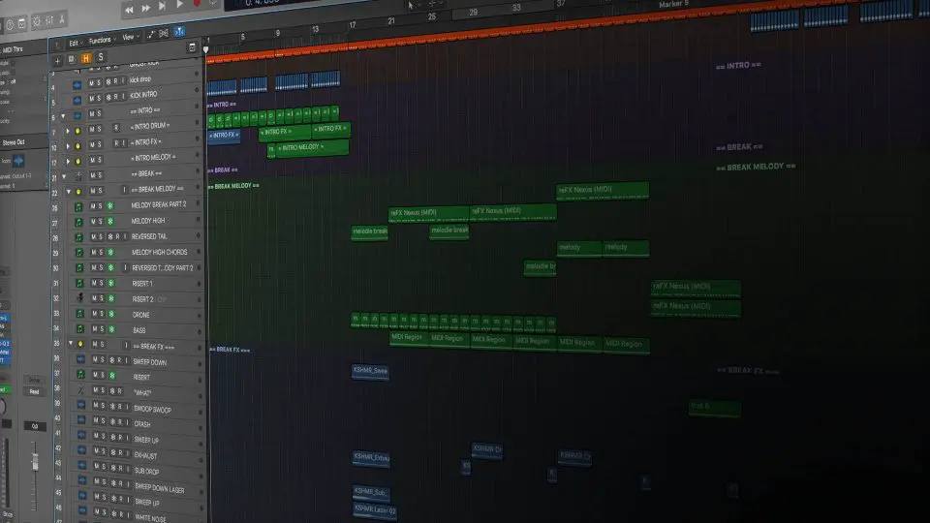930x523 pixels.
Task: Open the View menu in tracks area
Action: pos(130,38)
